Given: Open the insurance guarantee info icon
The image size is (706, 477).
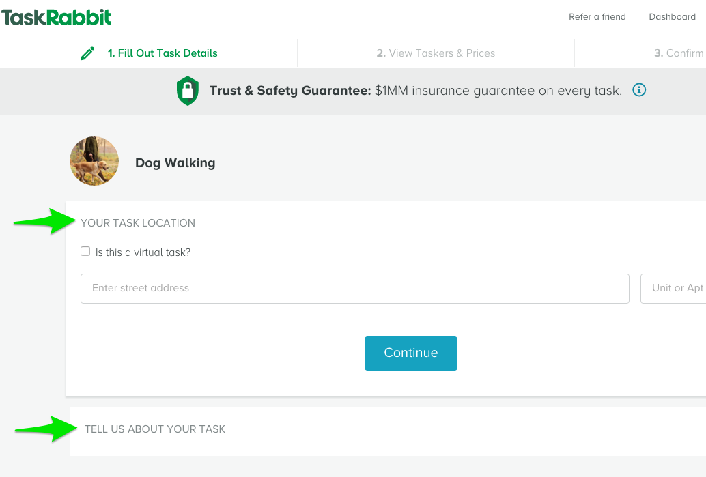Looking at the screenshot, I should coord(639,90).
